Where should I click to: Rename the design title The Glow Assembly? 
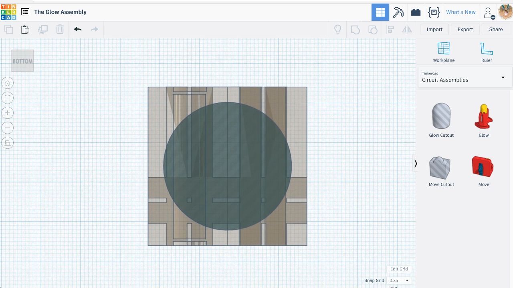(61, 12)
